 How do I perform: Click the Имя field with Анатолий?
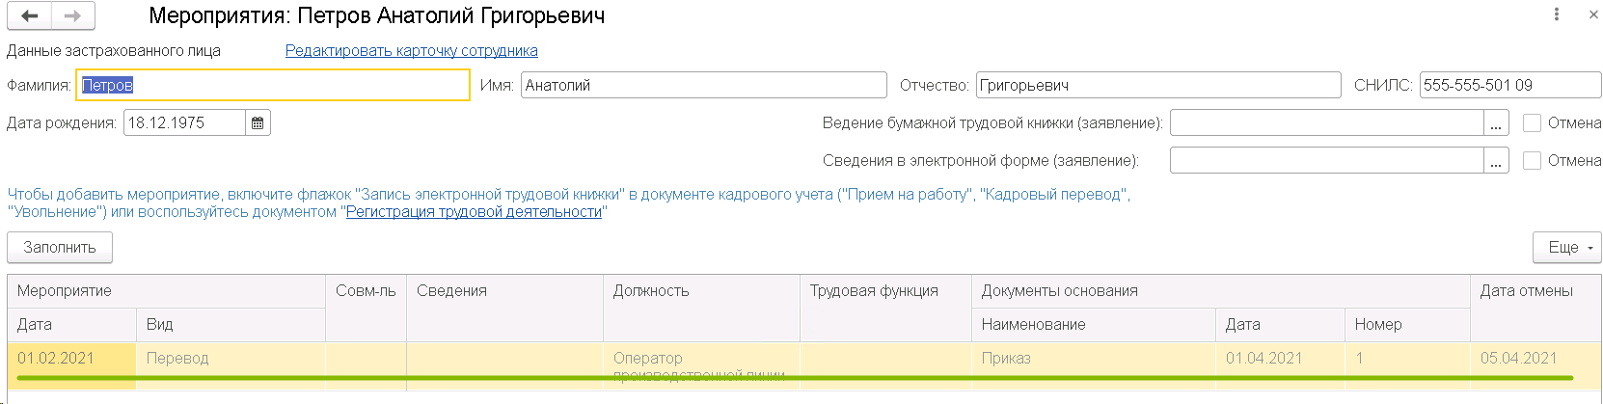(703, 85)
